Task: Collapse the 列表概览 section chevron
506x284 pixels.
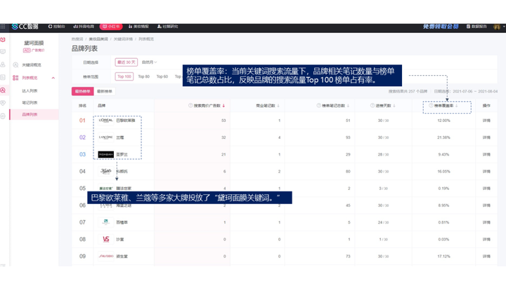Action: [x=53, y=78]
